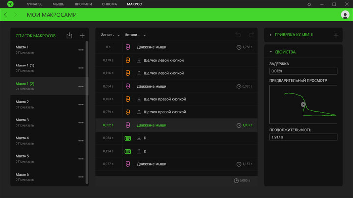Click the macro list scrollbar

pyautogui.click(x=87, y=112)
